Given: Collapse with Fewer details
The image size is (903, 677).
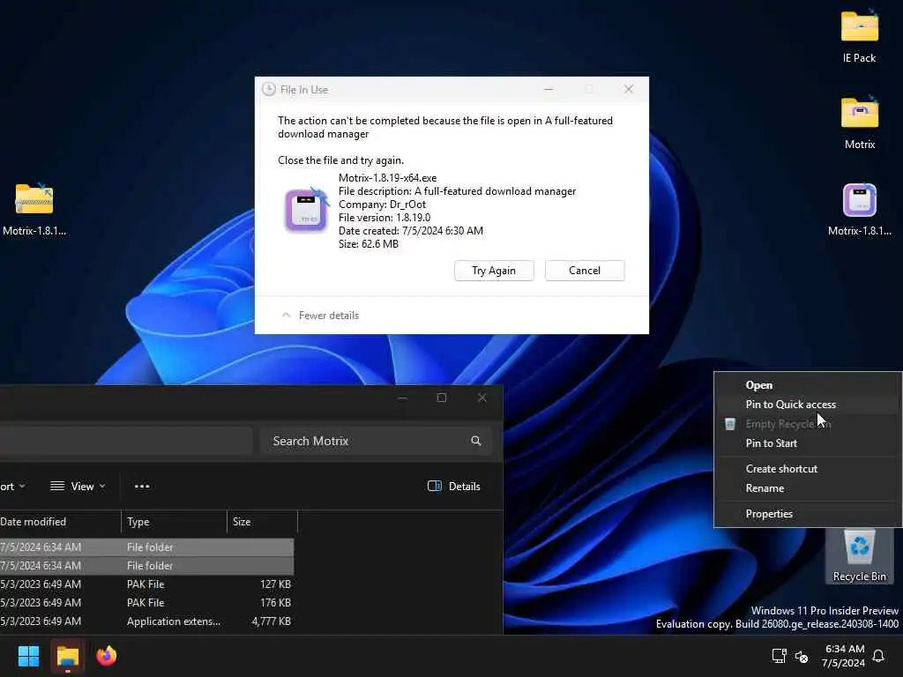Looking at the screenshot, I should pyautogui.click(x=320, y=316).
